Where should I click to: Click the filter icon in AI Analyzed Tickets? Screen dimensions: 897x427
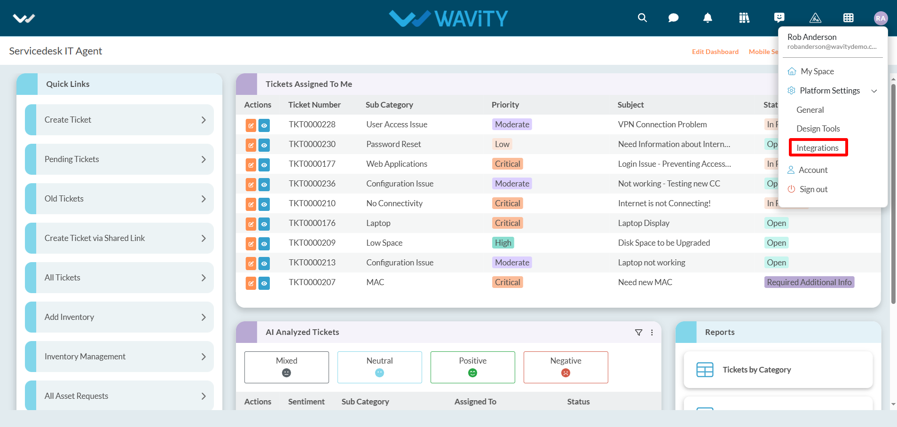638,333
